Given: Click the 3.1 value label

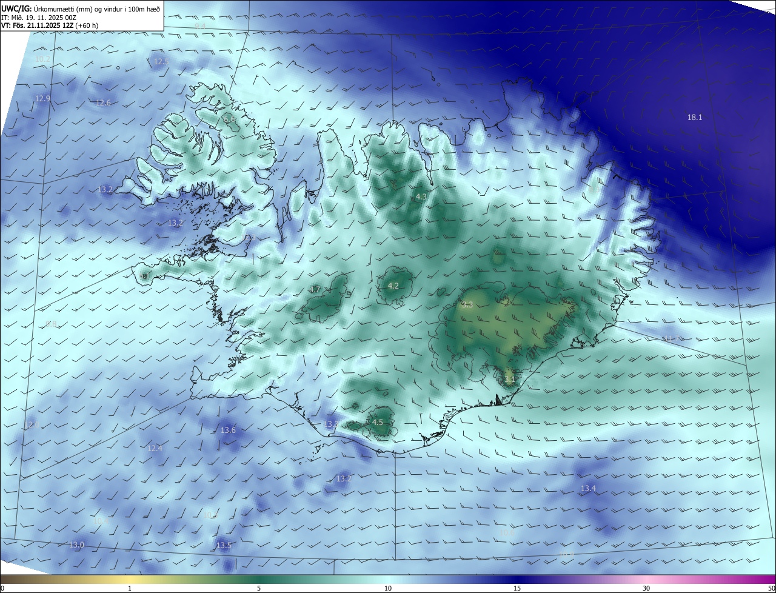Looking at the screenshot, I should click(509, 380).
